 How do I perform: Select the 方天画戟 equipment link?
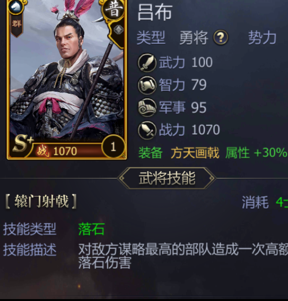(x=195, y=153)
